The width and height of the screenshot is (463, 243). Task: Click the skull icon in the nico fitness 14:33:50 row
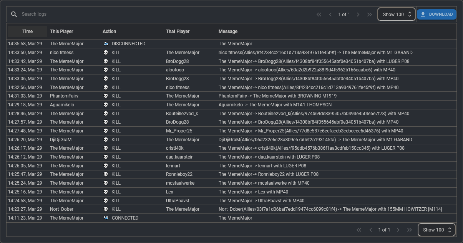106,53
